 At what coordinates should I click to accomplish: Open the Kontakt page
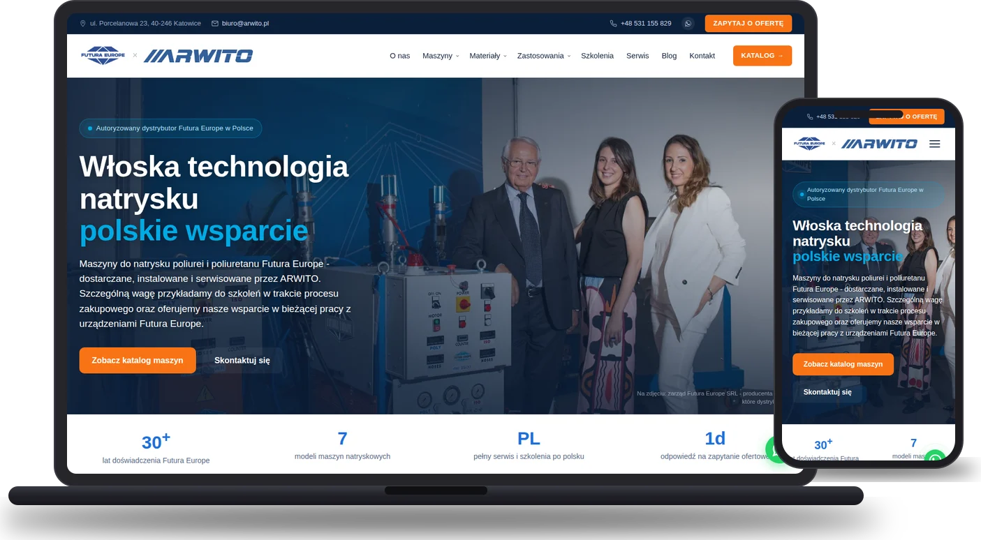click(702, 56)
